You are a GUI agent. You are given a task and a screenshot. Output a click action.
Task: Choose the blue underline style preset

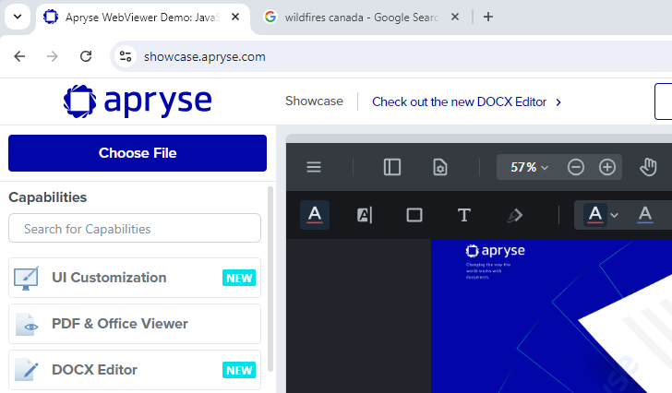point(645,214)
